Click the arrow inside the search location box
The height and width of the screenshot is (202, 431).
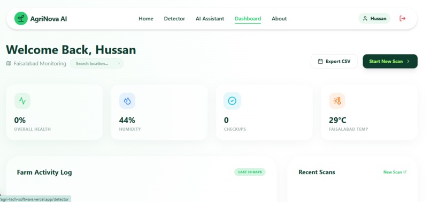click(119, 63)
